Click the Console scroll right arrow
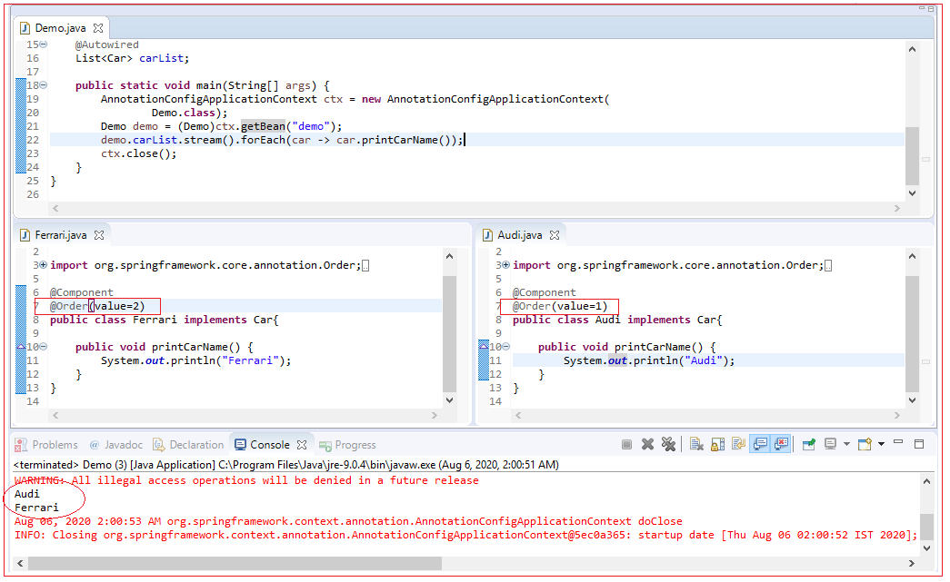Image resolution: width=950 pixels, height=582 pixels. 911,563
